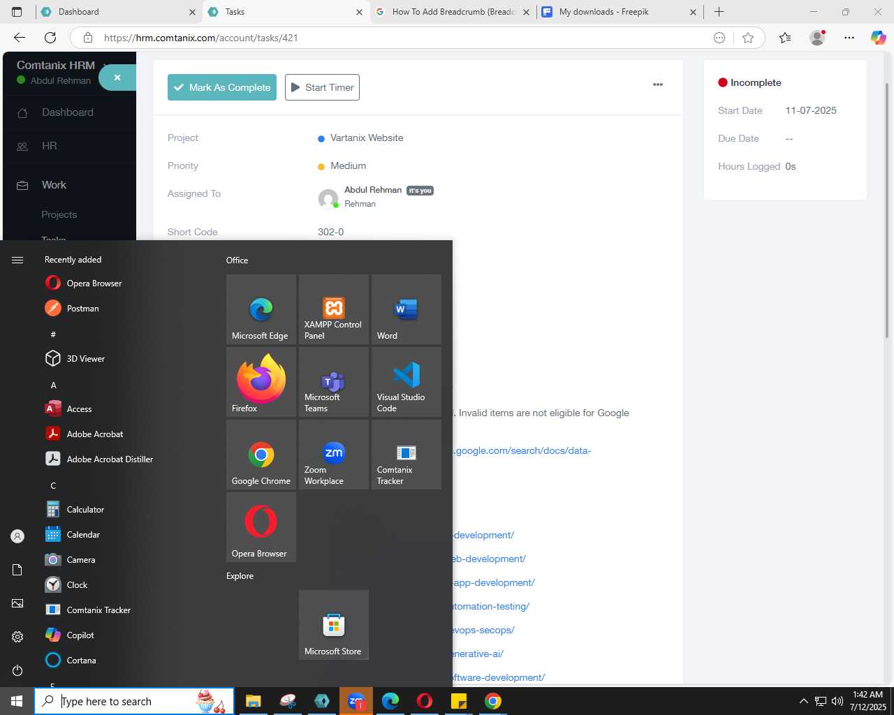Launch the Visual Studio Code tile

point(406,382)
